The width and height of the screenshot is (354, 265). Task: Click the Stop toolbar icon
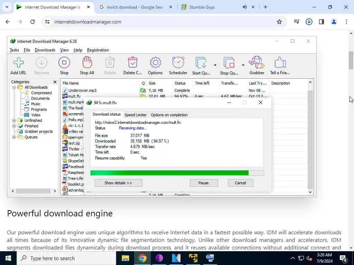coord(64,63)
